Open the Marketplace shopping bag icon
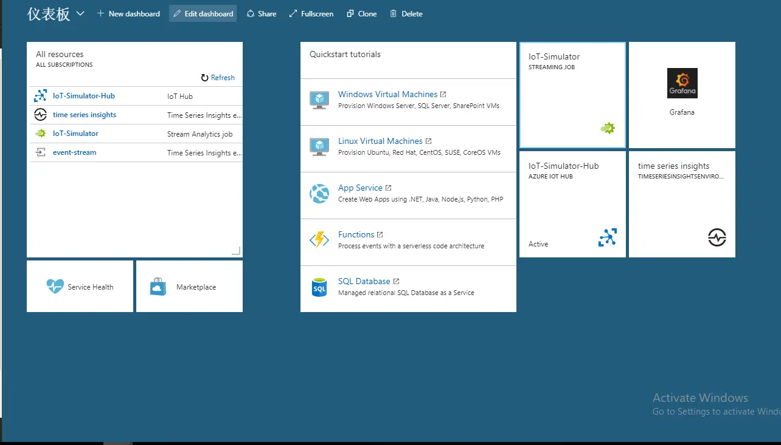 158,286
